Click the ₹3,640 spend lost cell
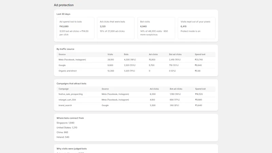The height and width of the screenshot is (153, 272). click(199, 105)
